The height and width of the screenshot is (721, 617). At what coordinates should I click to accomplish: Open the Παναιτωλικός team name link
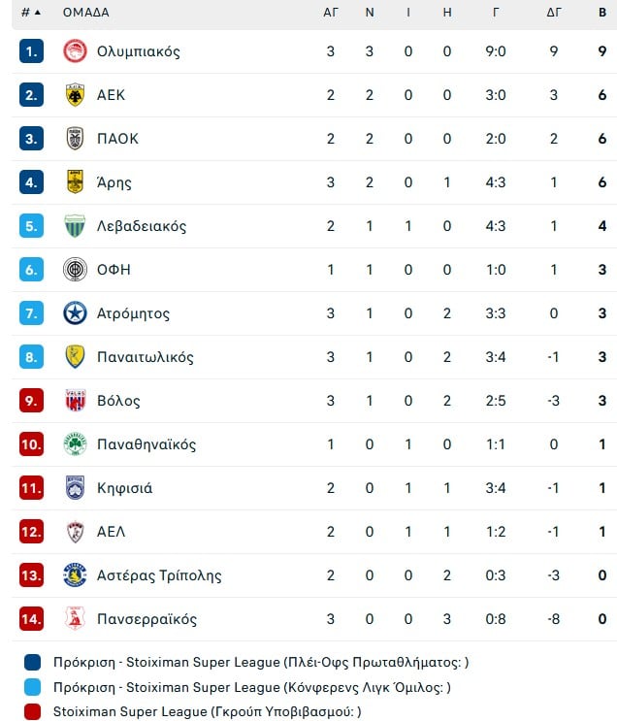click(x=146, y=357)
